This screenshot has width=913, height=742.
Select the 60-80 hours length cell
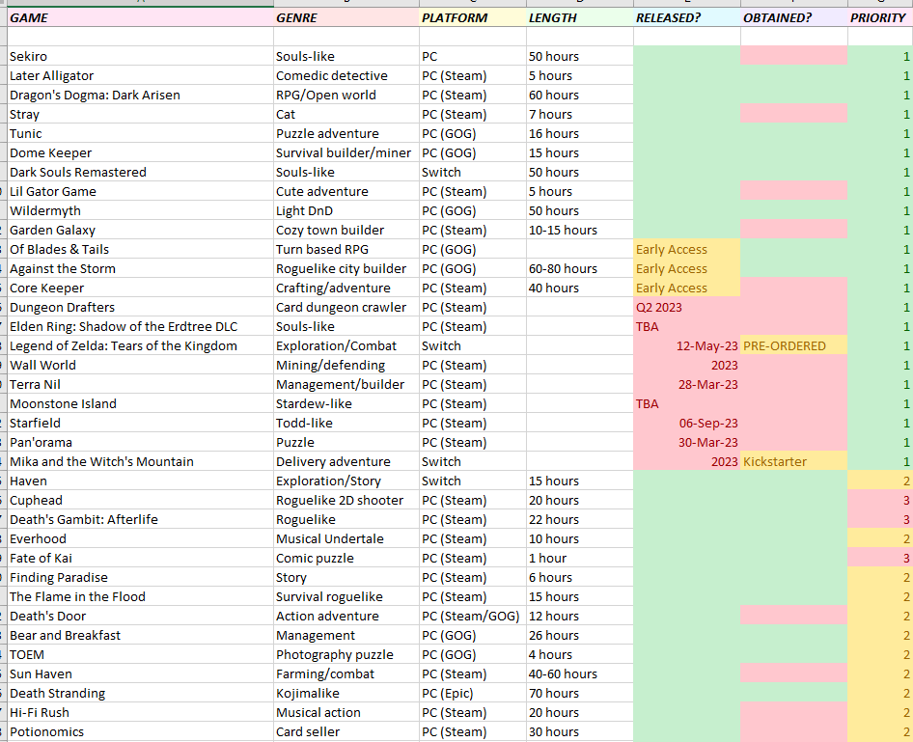580,268
